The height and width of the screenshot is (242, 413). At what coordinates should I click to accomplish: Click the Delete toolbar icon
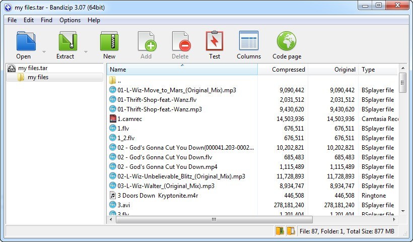pyautogui.click(x=181, y=41)
